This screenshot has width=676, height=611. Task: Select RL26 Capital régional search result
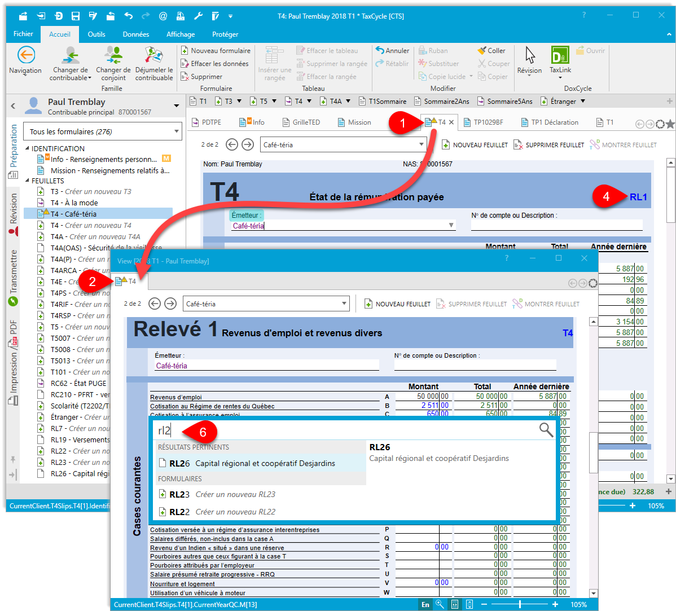tap(260, 463)
